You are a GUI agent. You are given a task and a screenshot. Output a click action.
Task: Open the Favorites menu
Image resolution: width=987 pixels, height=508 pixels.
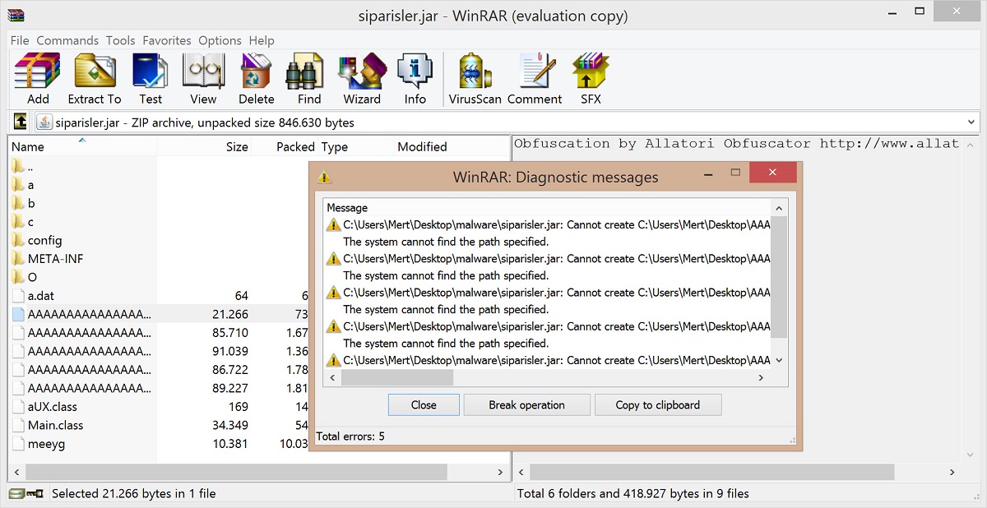click(x=167, y=40)
